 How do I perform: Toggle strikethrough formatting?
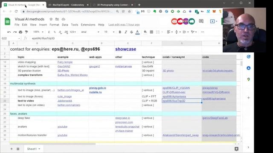pos(131,32)
